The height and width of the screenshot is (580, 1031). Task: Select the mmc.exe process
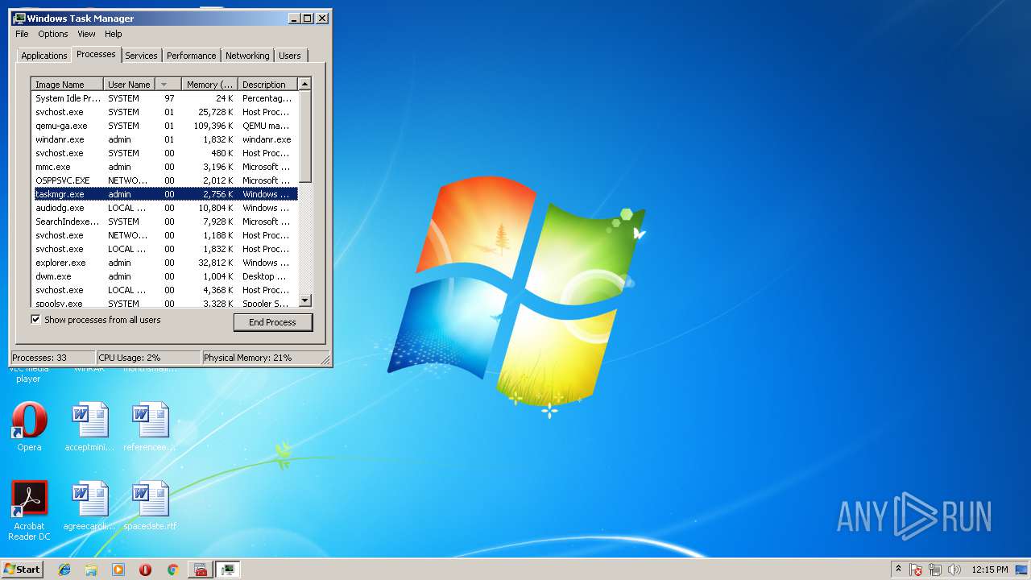tap(164, 167)
